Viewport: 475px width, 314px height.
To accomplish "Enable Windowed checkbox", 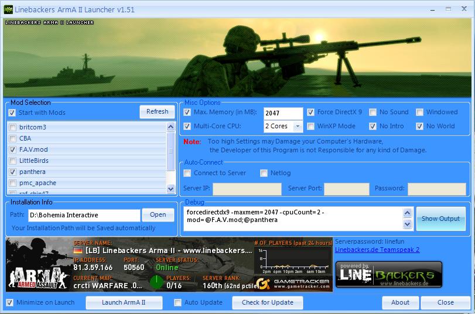I will click(419, 112).
